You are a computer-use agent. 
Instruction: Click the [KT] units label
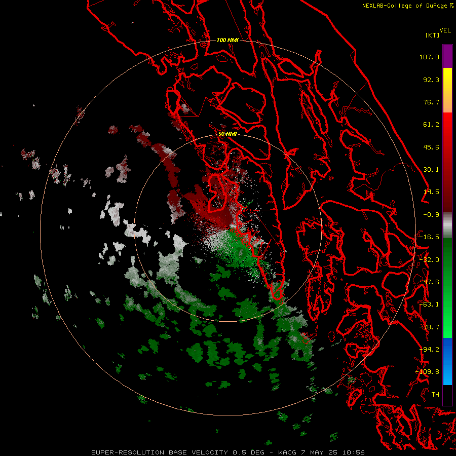click(432, 35)
